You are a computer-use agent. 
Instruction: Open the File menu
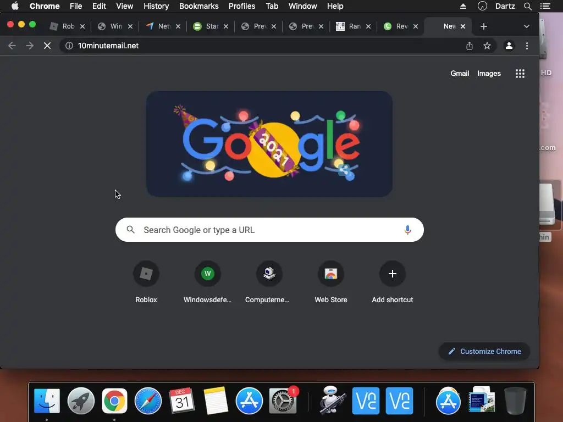click(x=76, y=6)
